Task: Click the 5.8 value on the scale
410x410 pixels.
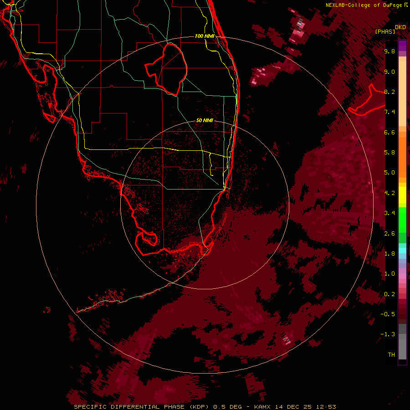Action: click(x=389, y=153)
